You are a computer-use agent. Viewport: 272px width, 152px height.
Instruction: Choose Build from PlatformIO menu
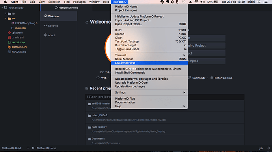pyautogui.click(x=149, y=30)
